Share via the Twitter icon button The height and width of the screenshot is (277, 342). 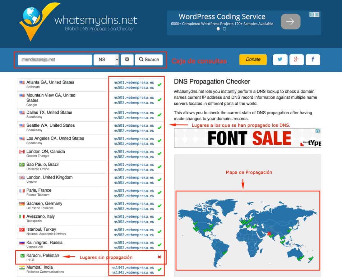click(280, 59)
